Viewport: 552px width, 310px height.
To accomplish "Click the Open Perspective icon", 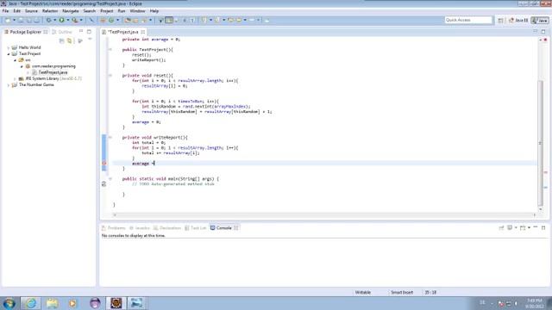I will point(500,21).
